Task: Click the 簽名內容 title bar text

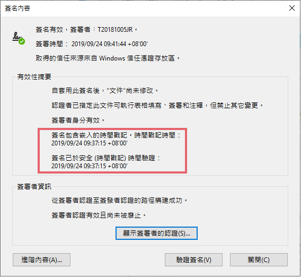Action: (x=17, y=8)
